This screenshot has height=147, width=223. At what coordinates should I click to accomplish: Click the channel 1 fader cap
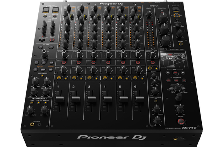click(60, 99)
